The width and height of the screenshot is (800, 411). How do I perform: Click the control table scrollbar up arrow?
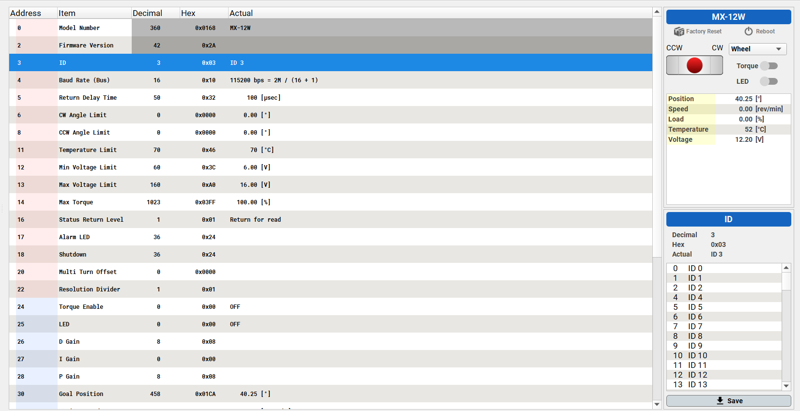(657, 12)
